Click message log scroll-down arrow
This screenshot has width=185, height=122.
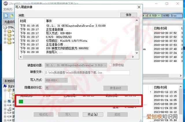tap(137, 53)
